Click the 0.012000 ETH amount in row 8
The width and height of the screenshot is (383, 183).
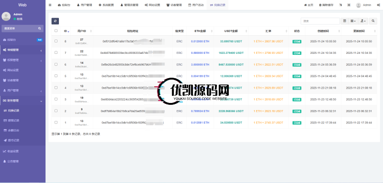200,41
